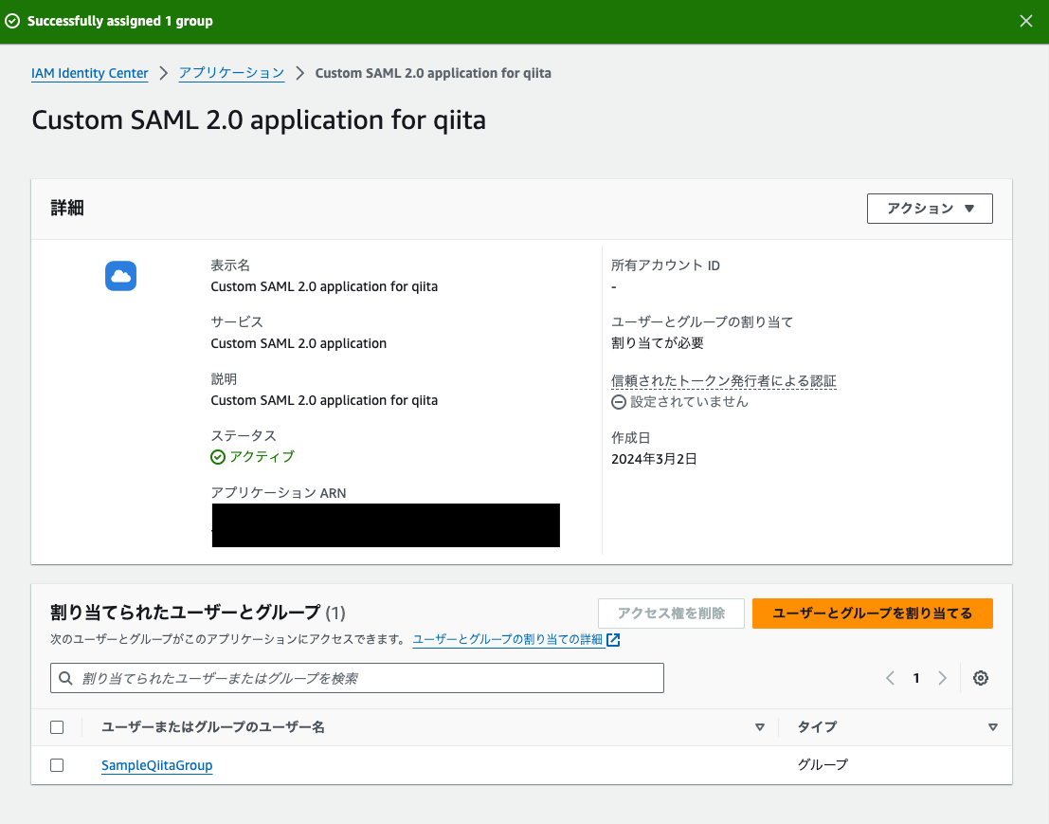Click the green success checkmark icon
Screen dimensions: 1049x824
(12, 22)
